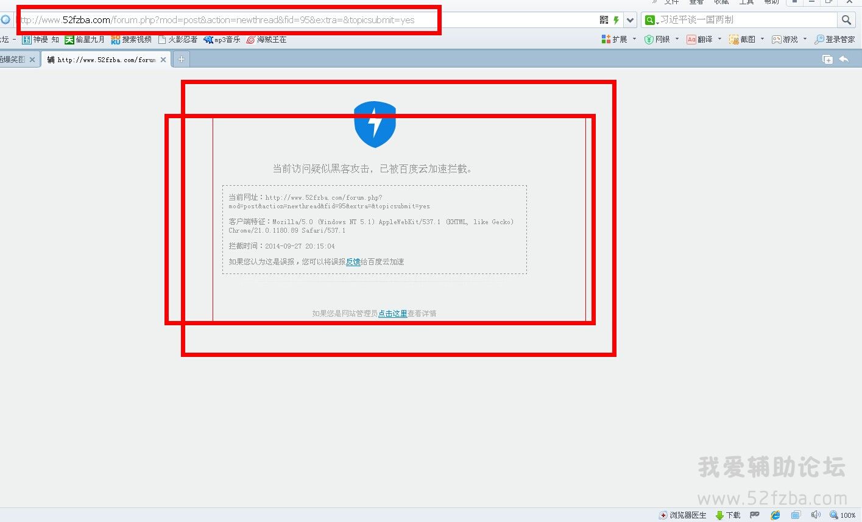Click the 翻译 translate icon

coord(691,40)
